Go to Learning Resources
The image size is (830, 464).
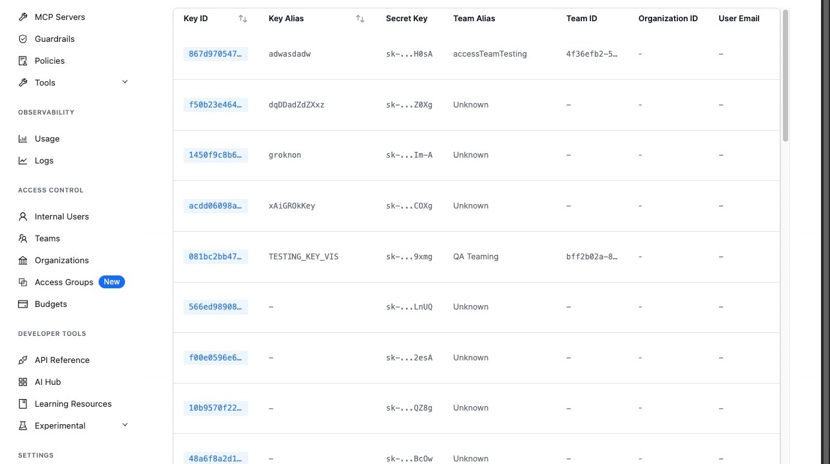click(x=73, y=404)
